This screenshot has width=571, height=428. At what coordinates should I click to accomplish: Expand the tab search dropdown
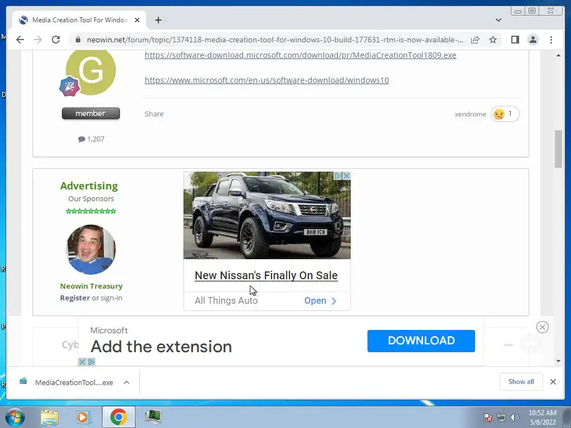[x=498, y=20]
